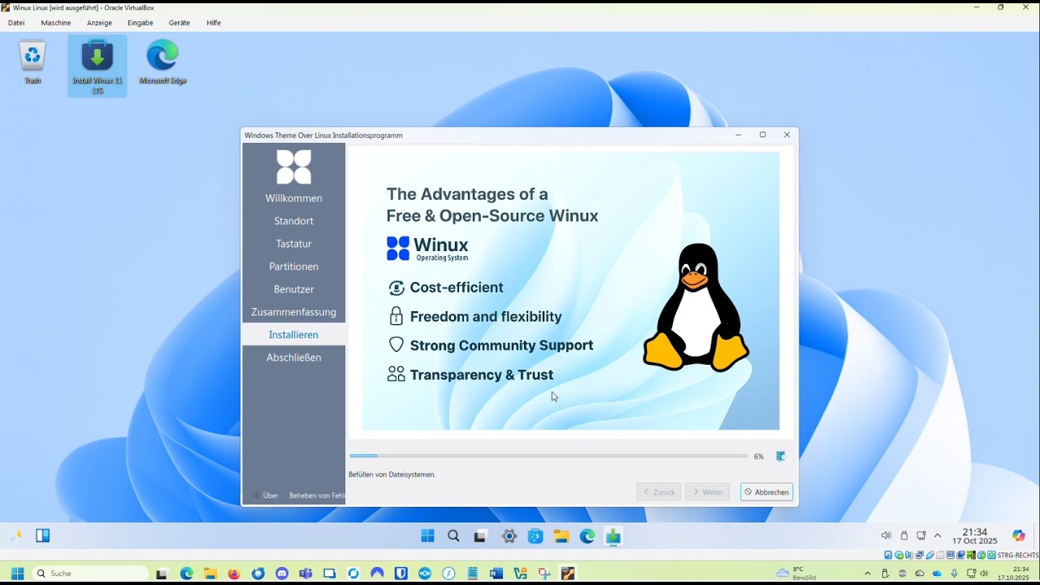Launch the software store icon in guest taskbar
1040x585 pixels.
pyautogui.click(x=535, y=536)
